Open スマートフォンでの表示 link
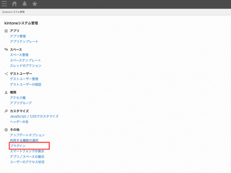 click(x=27, y=151)
